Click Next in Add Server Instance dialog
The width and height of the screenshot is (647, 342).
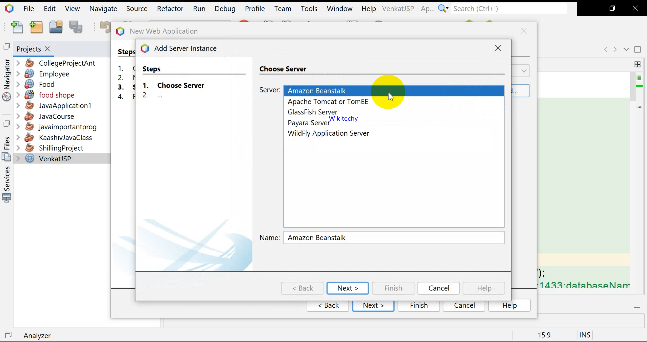[347, 288]
